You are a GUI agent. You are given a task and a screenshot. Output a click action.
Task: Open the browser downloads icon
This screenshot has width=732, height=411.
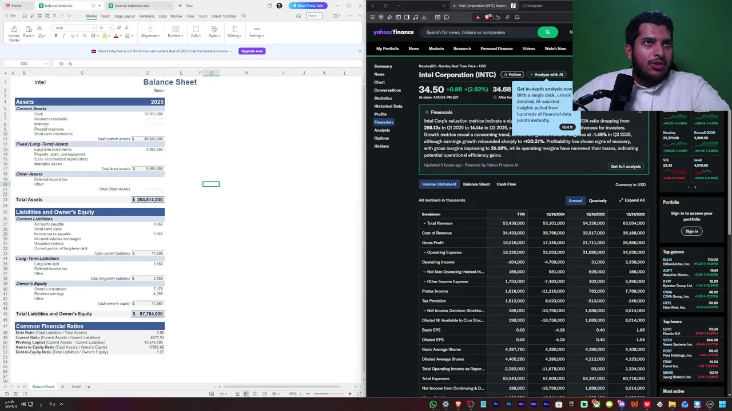[x=424, y=17]
